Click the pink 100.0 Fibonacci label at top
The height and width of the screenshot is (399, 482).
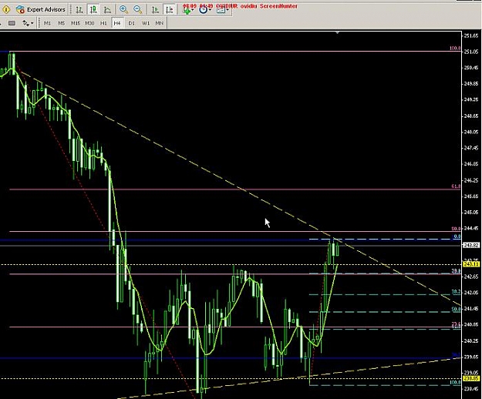coord(455,49)
